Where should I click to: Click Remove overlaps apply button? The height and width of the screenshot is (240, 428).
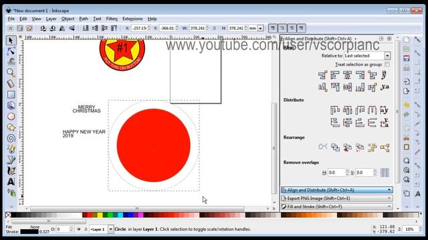click(x=385, y=173)
